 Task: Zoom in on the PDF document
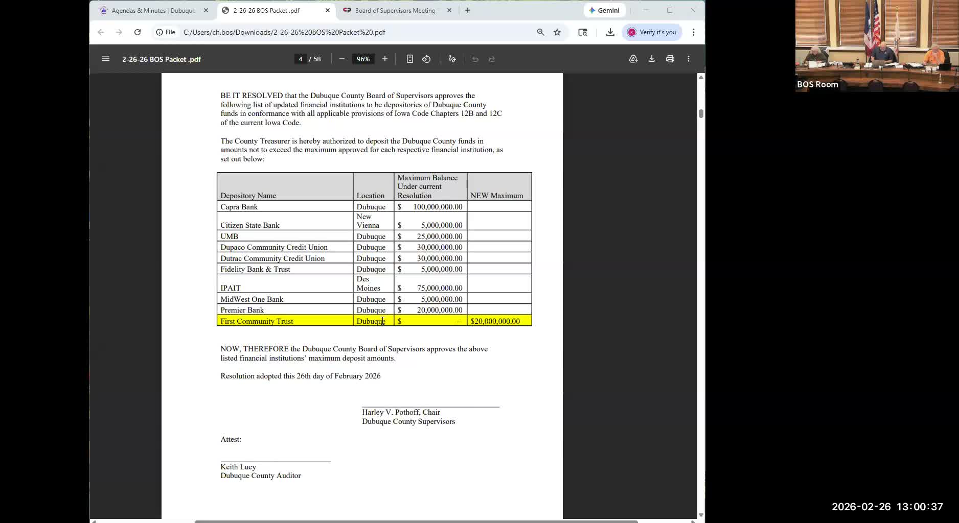coord(385,59)
